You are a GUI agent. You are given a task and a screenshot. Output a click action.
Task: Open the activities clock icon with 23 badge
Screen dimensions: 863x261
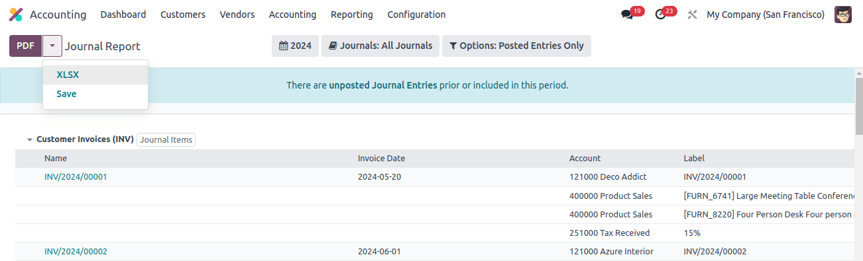point(660,15)
